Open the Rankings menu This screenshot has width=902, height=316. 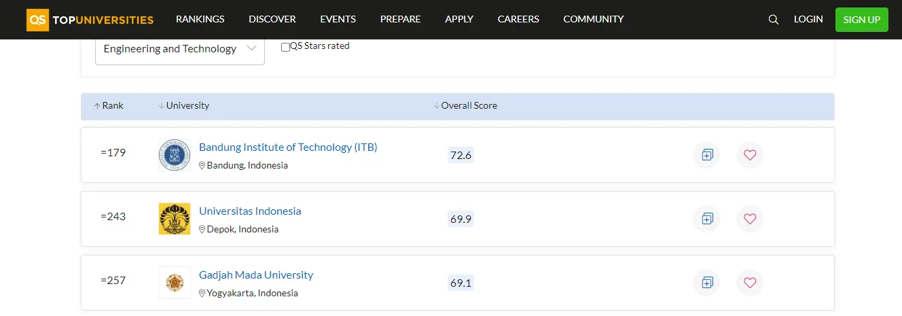click(x=200, y=19)
